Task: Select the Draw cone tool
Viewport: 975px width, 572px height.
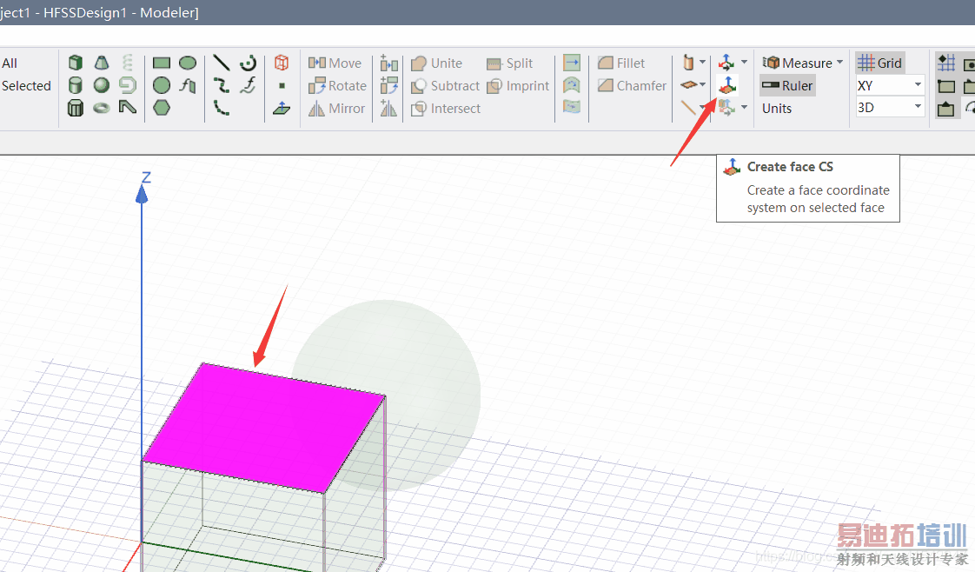Action: pos(102,63)
